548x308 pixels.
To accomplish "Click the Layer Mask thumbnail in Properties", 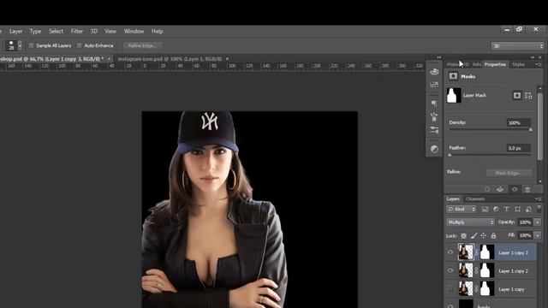I will click(x=454, y=95).
